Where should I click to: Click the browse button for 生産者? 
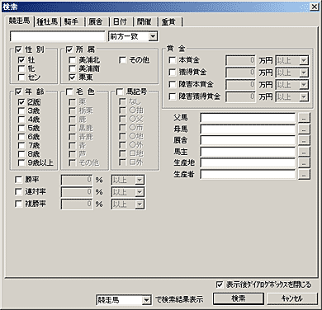tap(304, 174)
